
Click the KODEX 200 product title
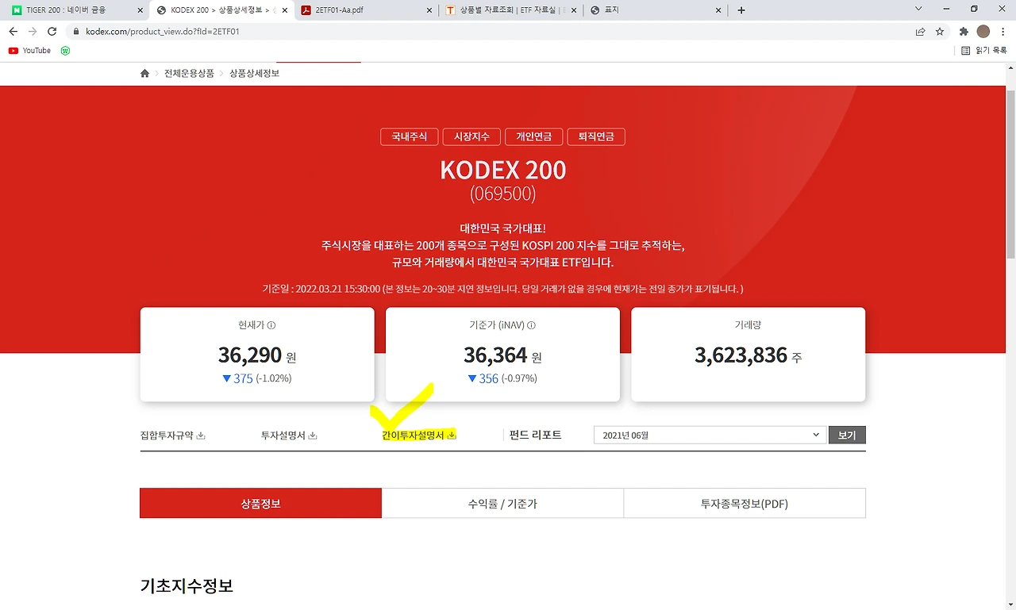coord(502,170)
